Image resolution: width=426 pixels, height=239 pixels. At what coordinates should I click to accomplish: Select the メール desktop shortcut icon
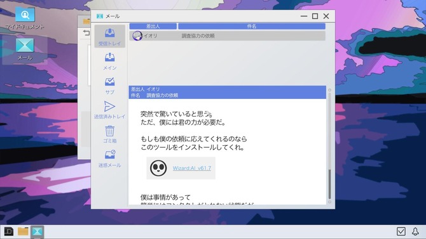coord(25,49)
